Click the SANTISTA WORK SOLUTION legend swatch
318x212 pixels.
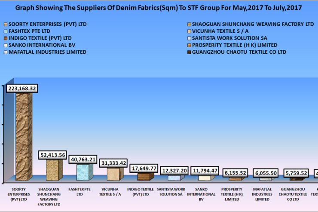click(x=189, y=38)
